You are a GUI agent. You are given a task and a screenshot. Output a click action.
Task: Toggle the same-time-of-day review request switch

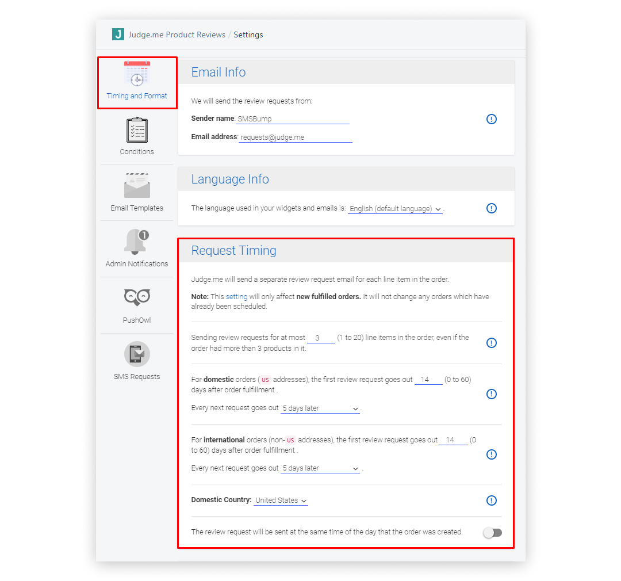[x=493, y=533]
